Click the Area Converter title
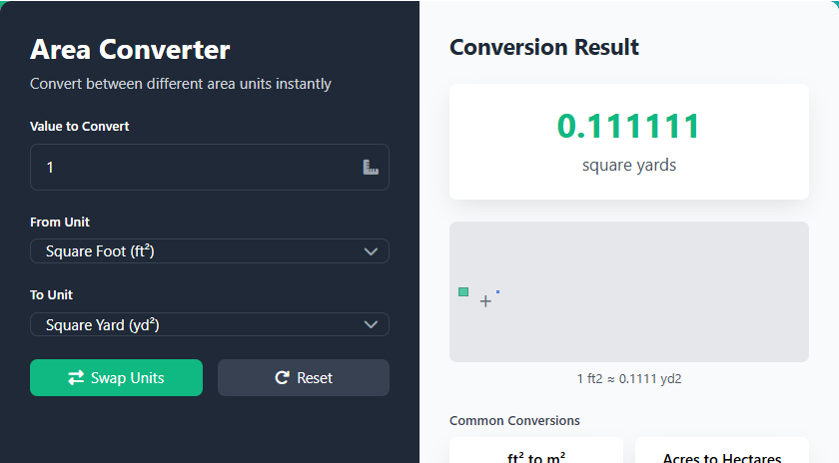Image resolution: width=839 pixels, height=463 pixels. [x=130, y=49]
